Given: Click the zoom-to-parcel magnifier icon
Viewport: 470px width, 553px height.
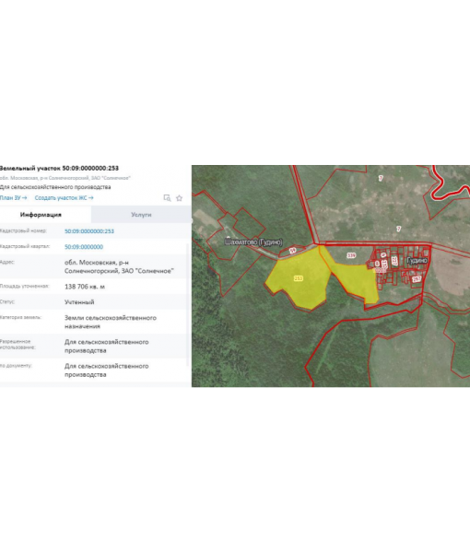Looking at the screenshot, I should point(167,198).
